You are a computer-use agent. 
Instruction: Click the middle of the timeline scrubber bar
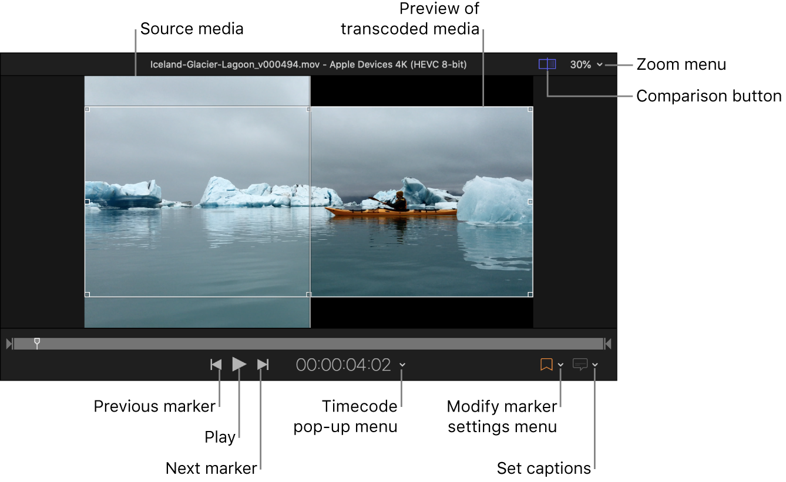[308, 344]
